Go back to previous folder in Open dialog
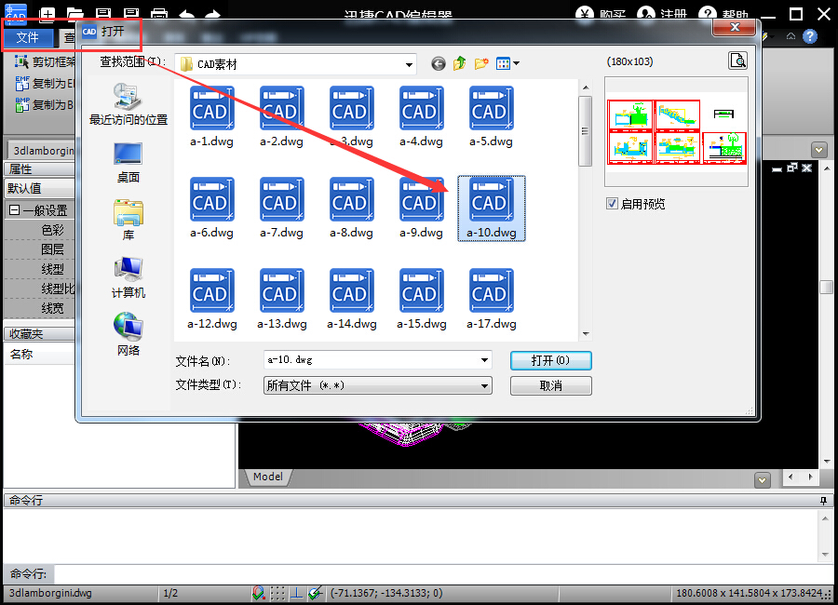The height and width of the screenshot is (605, 838). (439, 64)
